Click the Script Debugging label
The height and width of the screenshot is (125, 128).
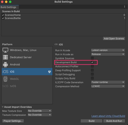(x=65, y=74)
